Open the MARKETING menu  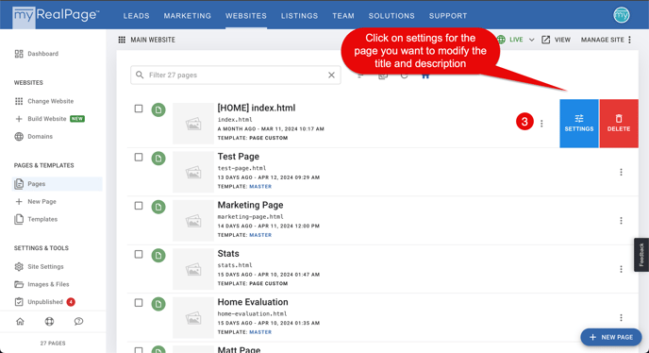pyautogui.click(x=187, y=16)
